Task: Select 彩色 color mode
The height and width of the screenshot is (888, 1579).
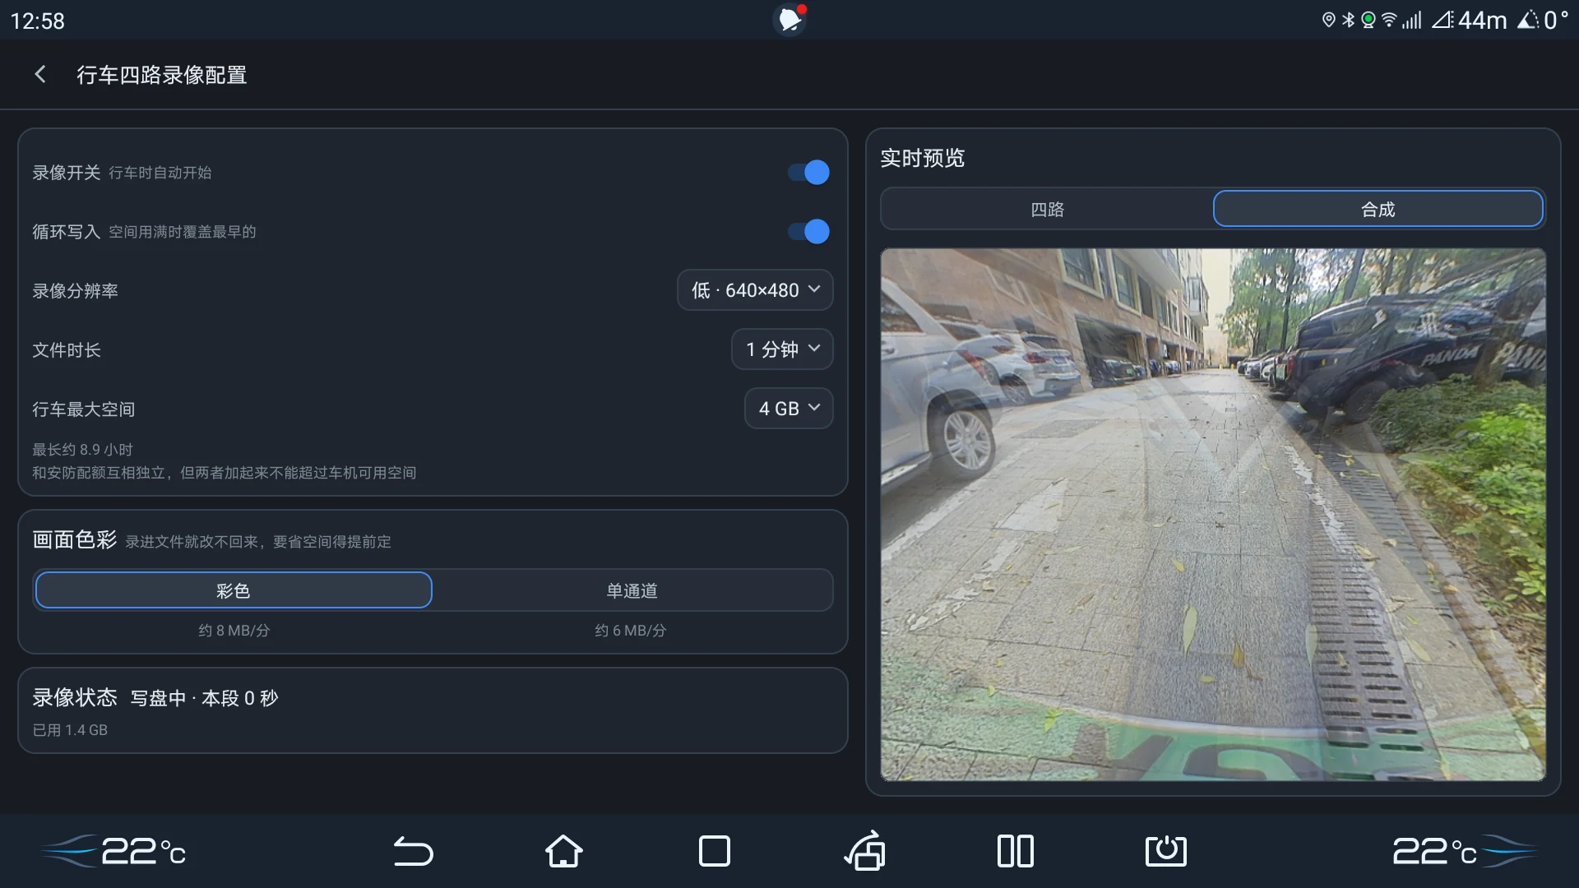Action: [234, 590]
